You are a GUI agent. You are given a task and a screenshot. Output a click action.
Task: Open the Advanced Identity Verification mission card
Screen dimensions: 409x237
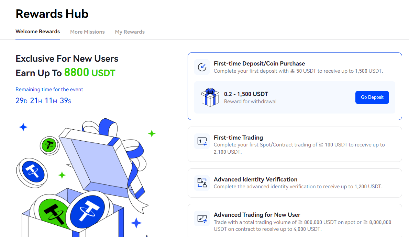coord(295,183)
